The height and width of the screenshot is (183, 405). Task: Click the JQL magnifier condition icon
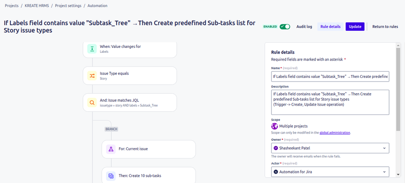[x=92, y=103]
